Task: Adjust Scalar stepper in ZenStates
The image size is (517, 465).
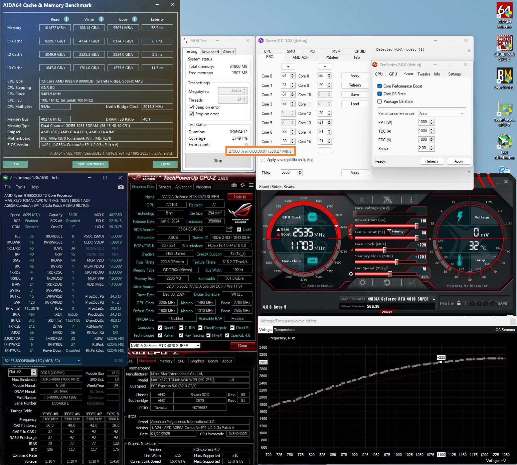Action: [432, 148]
